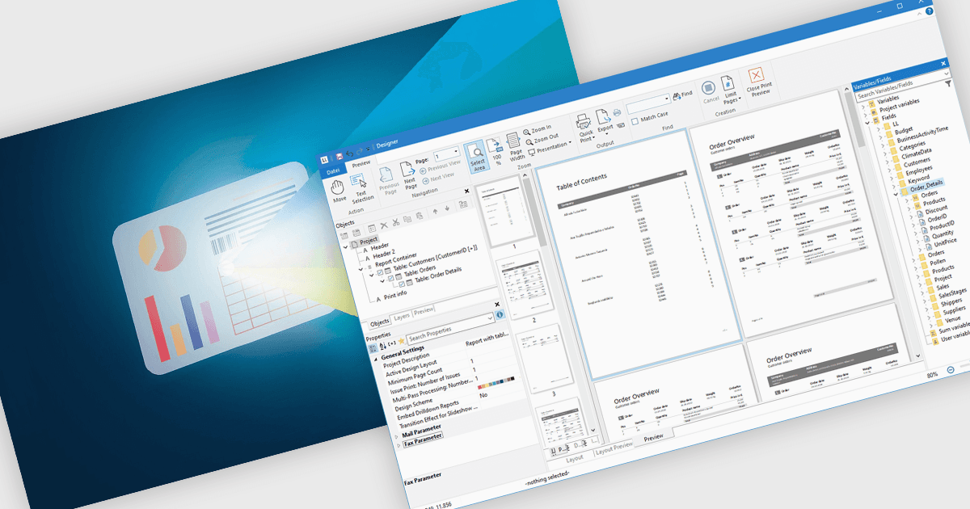Switch to the Layers panel tab
The image size is (970, 509).
pyautogui.click(x=402, y=317)
